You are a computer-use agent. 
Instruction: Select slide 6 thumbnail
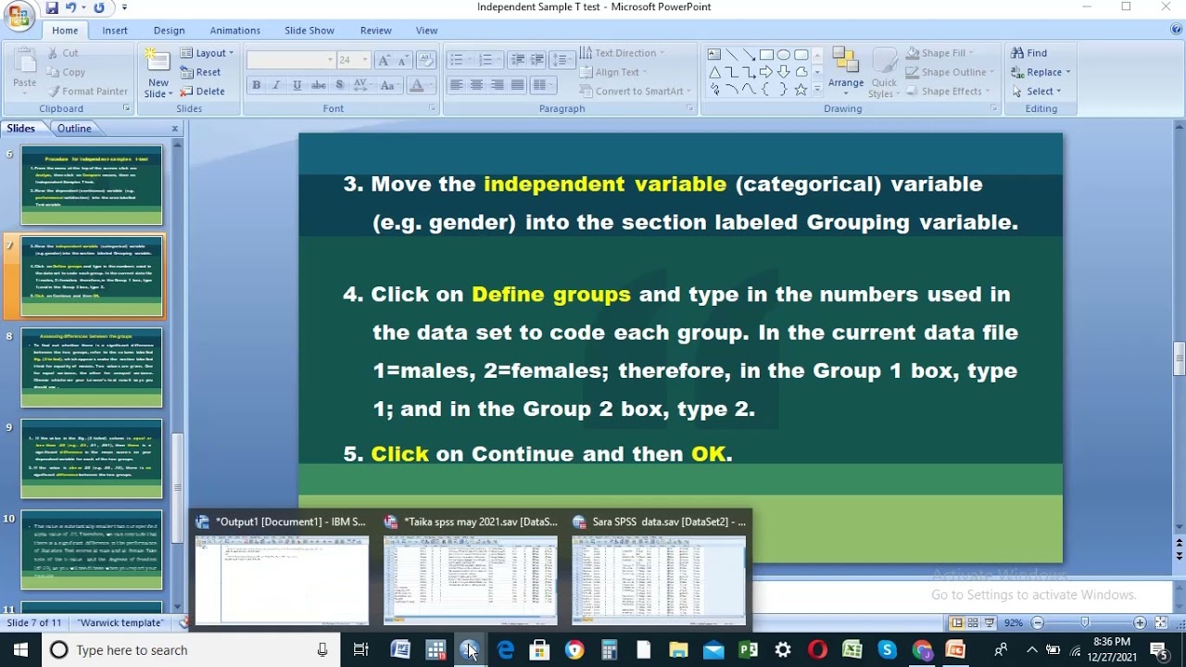click(x=92, y=185)
